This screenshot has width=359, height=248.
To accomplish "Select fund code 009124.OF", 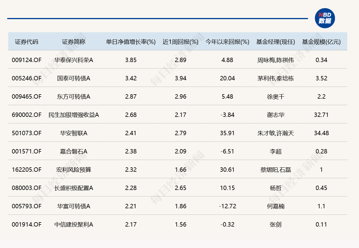I will pyautogui.click(x=27, y=60).
